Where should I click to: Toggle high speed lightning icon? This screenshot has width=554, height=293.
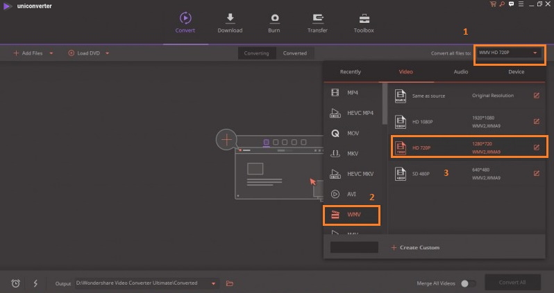point(35,283)
